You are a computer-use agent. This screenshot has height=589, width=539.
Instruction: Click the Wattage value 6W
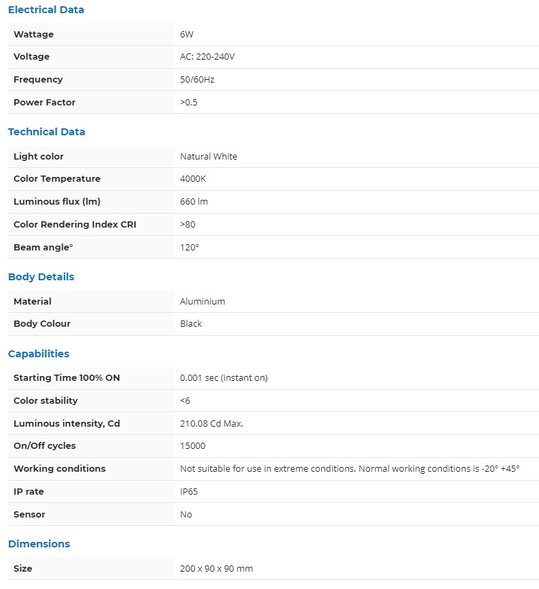click(x=187, y=35)
